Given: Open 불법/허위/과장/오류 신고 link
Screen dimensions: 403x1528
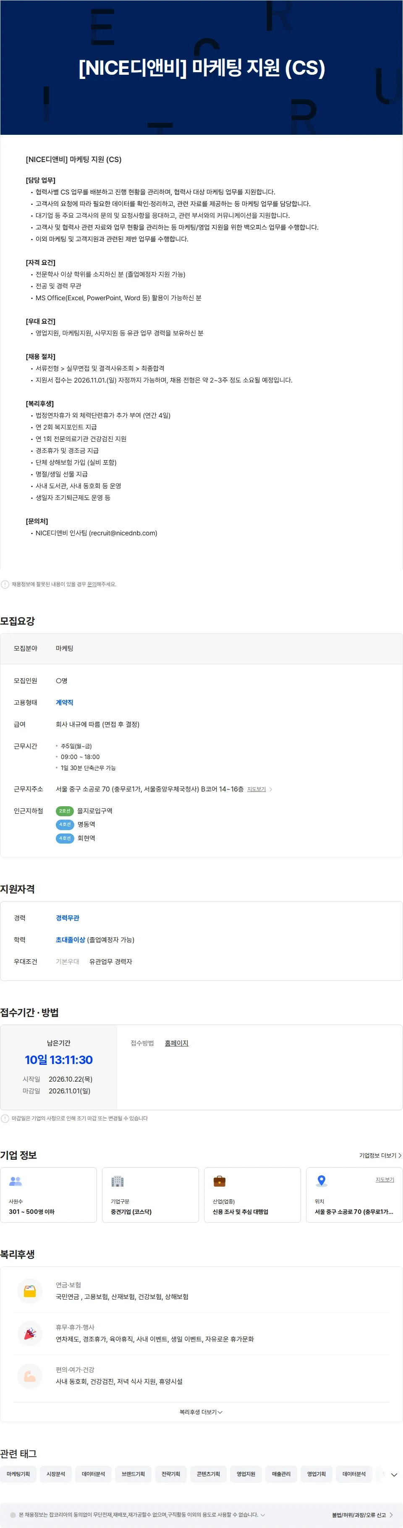Looking at the screenshot, I should [362, 1515].
